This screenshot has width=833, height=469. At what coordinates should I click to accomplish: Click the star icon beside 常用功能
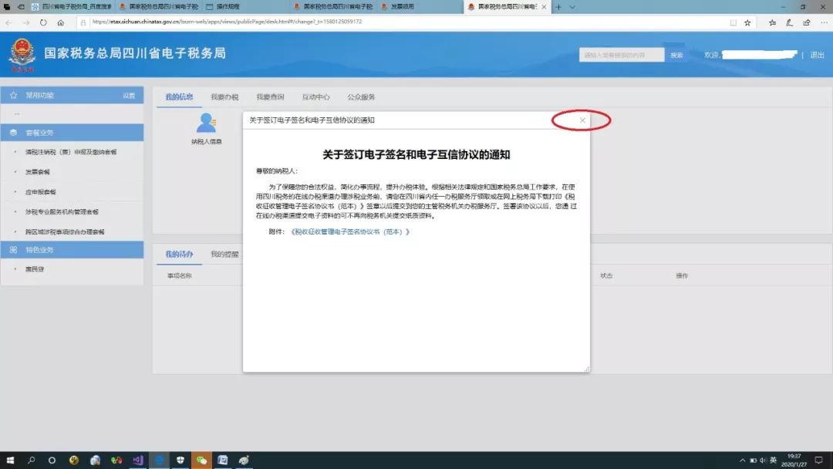[x=14, y=96]
